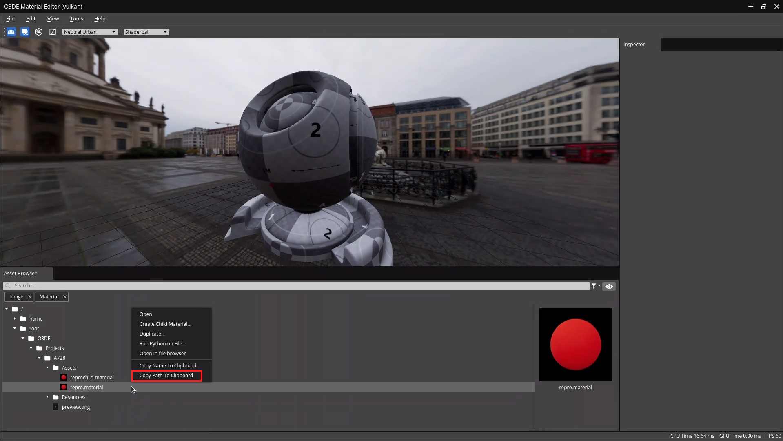Click the red sphere icon of reprochild.material

64,377
